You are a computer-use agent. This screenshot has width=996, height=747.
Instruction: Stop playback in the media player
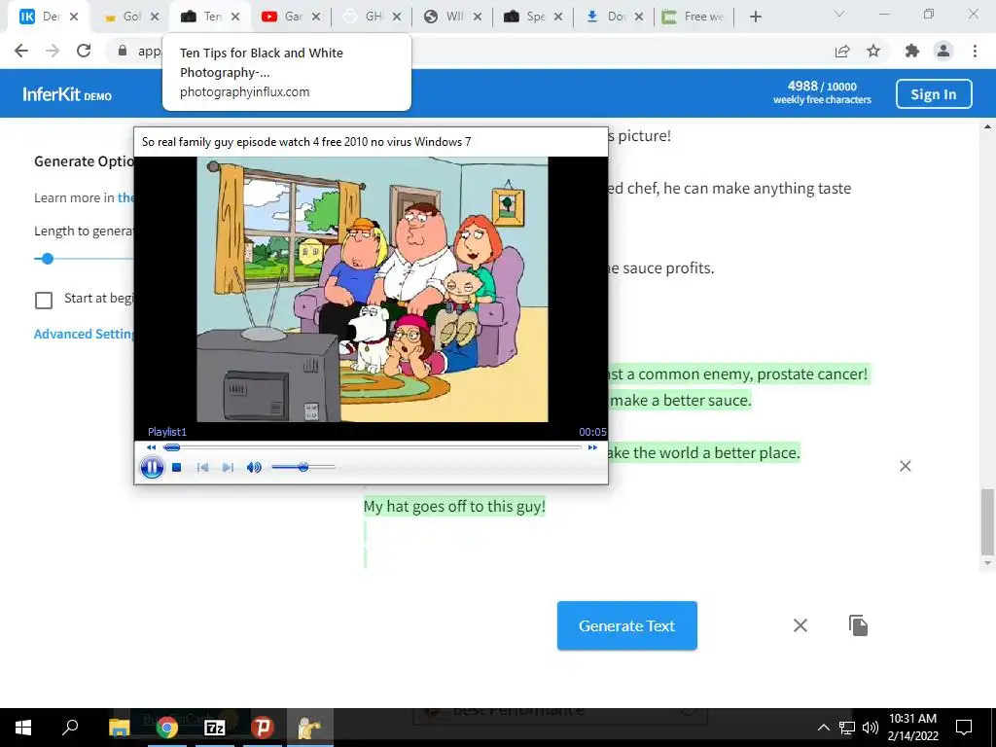click(177, 468)
